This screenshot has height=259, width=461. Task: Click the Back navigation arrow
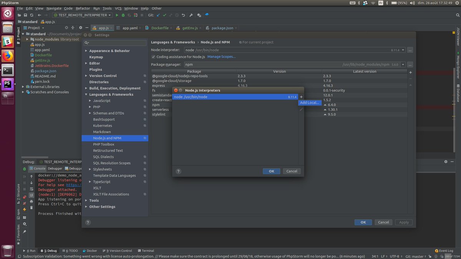(x=40, y=15)
